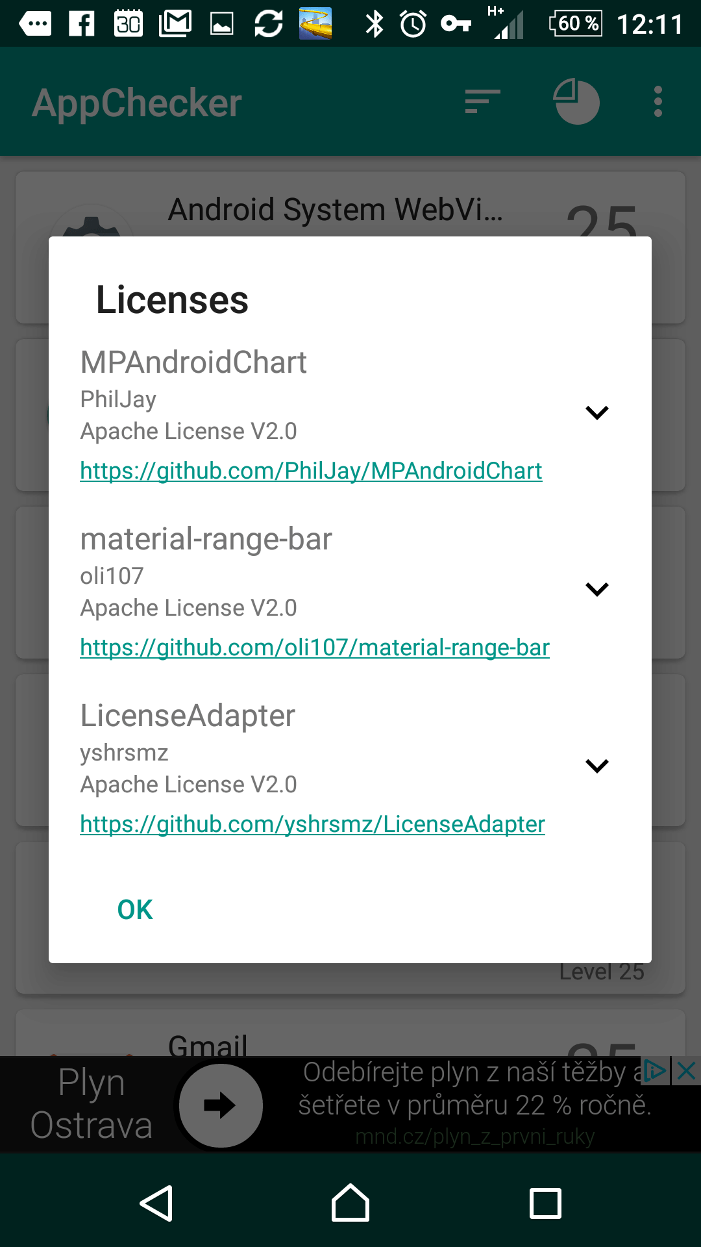Tap Apache License V2.0 under PhilJay
Screen dimensions: 701x1247
pos(188,431)
